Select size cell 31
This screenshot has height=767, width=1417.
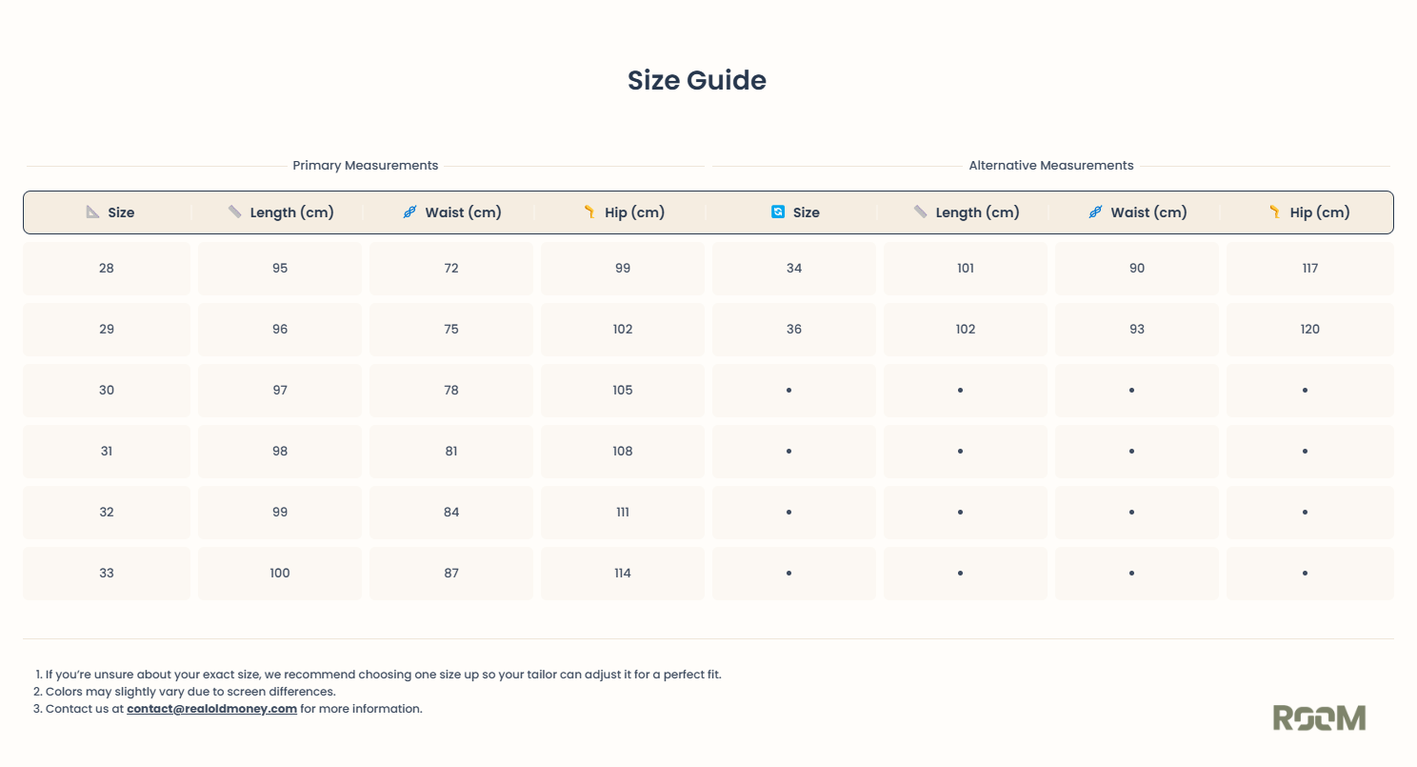coord(107,452)
